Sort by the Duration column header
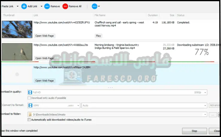Screen dimensions: 221x137 tap(152, 15)
